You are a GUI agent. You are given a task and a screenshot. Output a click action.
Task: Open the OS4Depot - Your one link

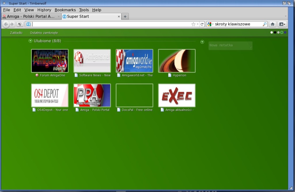click(x=52, y=110)
